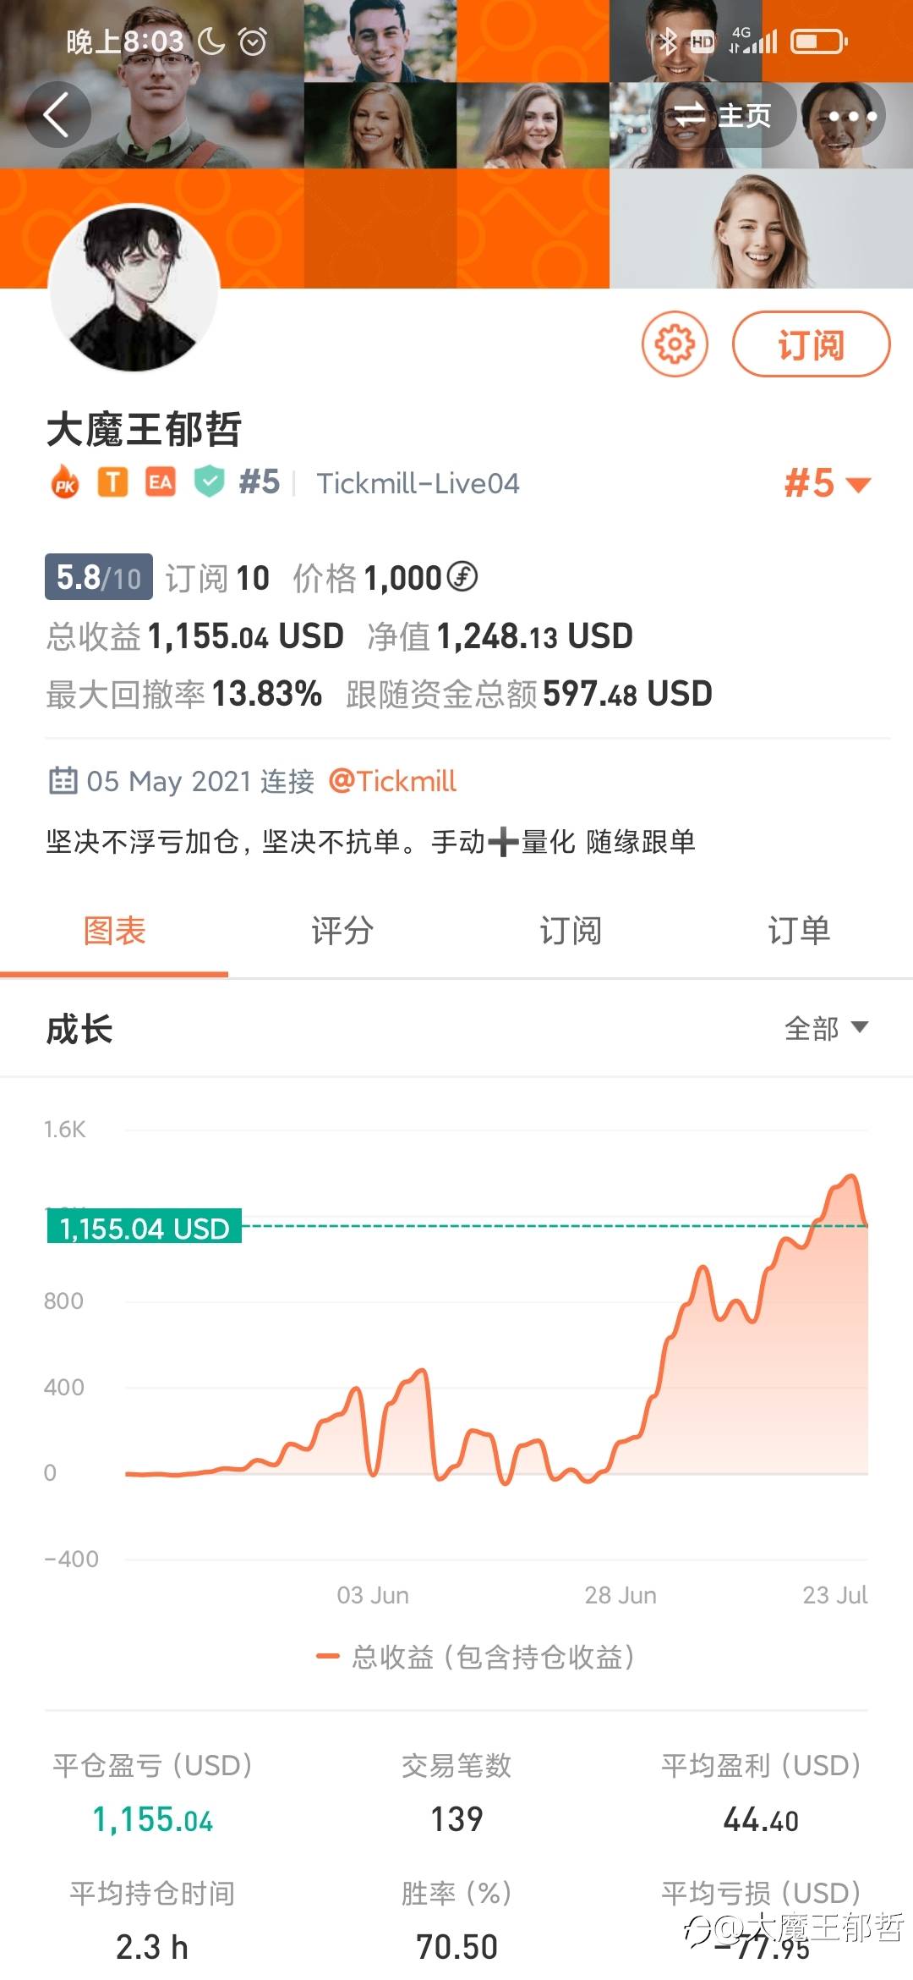Open the 全部 time range dropdown

coord(826,1028)
